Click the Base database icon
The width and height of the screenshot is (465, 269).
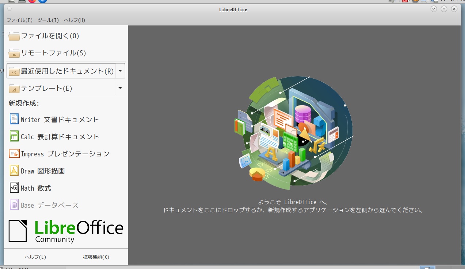pos(14,204)
